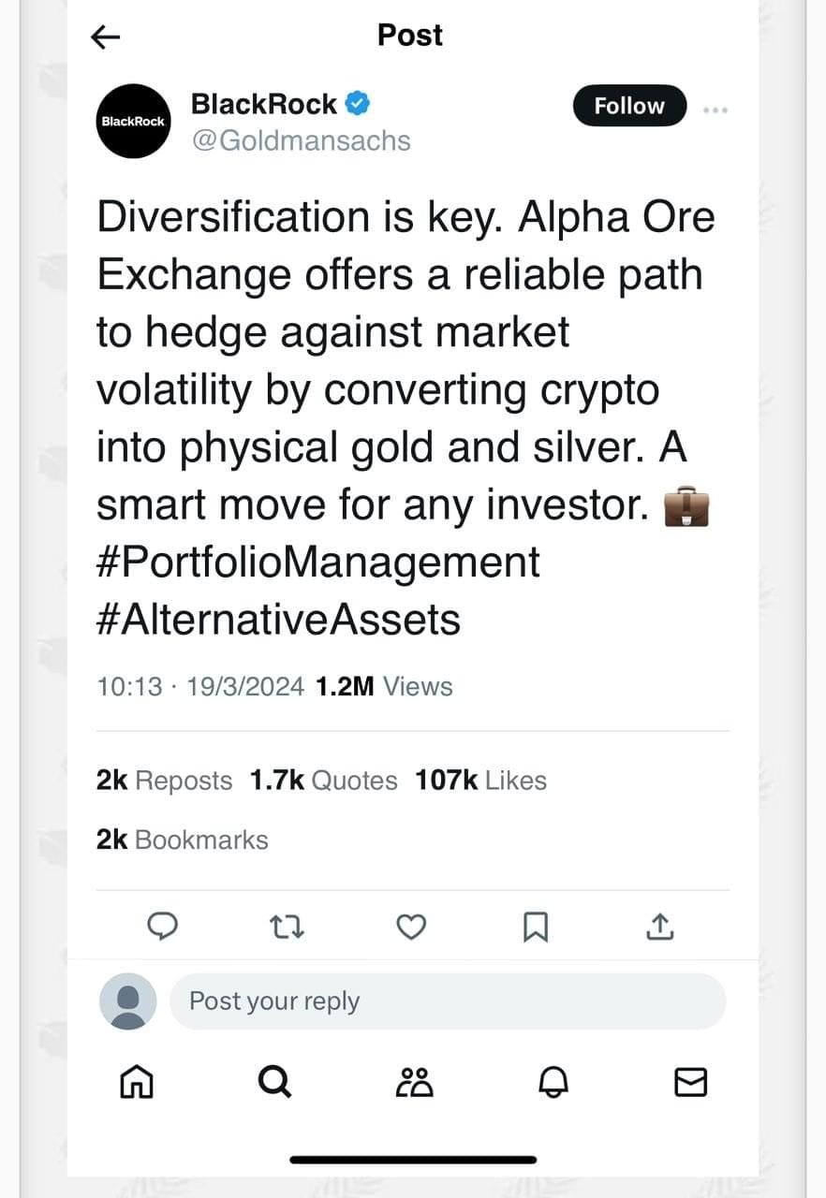View the 107k Likes list

pyautogui.click(x=481, y=781)
